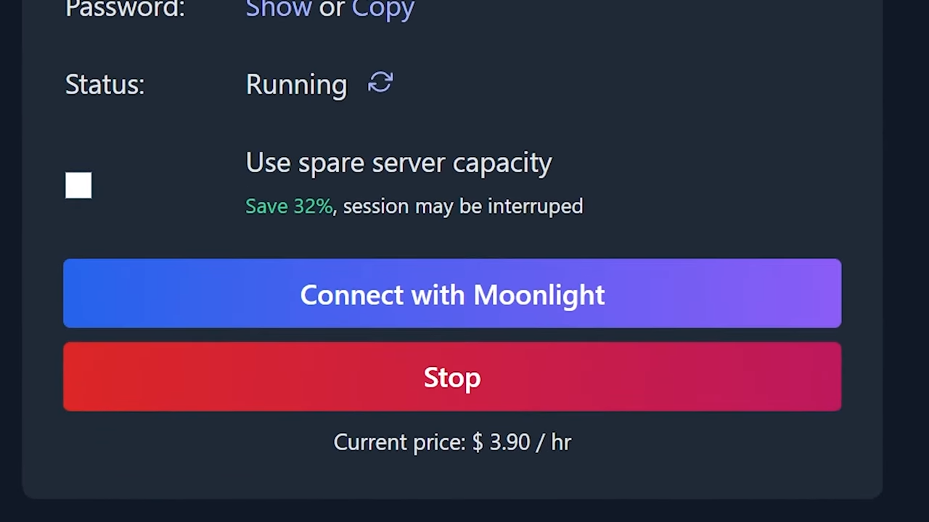Connect with Moonlight
Image resolution: width=929 pixels, height=522 pixels.
click(x=452, y=294)
